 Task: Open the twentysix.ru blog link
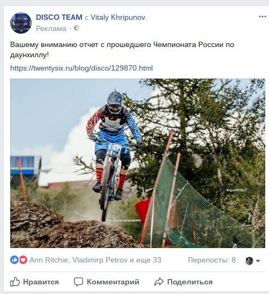pos(81,68)
